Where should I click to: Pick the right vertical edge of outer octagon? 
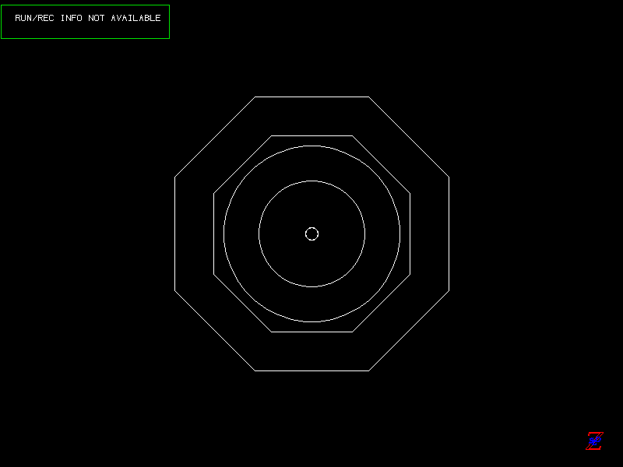(449, 233)
